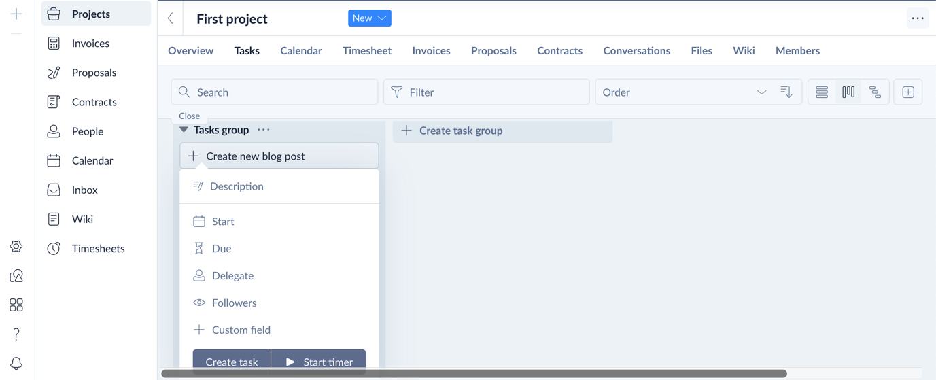Switch to Gantt timeline view icon
Image resolution: width=936 pixels, height=380 pixels.
point(875,92)
